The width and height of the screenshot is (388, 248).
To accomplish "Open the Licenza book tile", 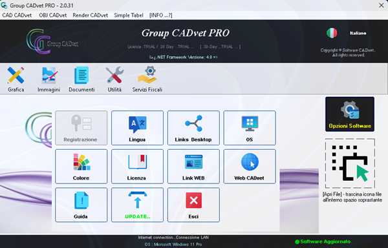I will [137, 166].
